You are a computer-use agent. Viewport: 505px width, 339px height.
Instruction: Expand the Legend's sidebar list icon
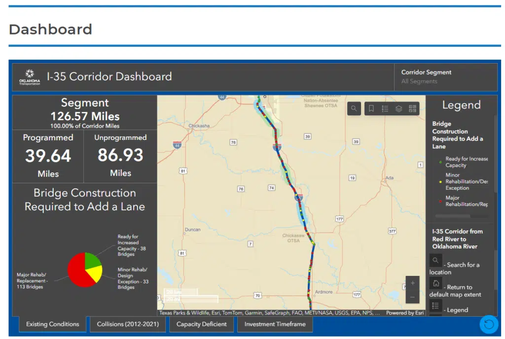click(x=435, y=306)
